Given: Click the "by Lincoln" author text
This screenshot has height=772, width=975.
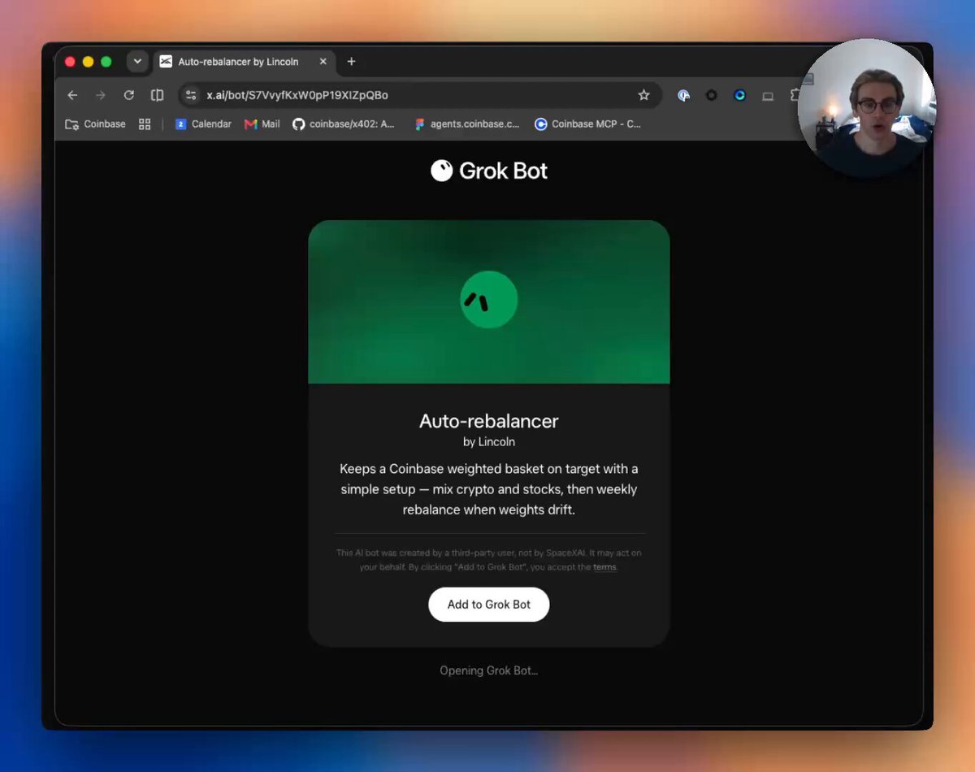Looking at the screenshot, I should [489, 442].
